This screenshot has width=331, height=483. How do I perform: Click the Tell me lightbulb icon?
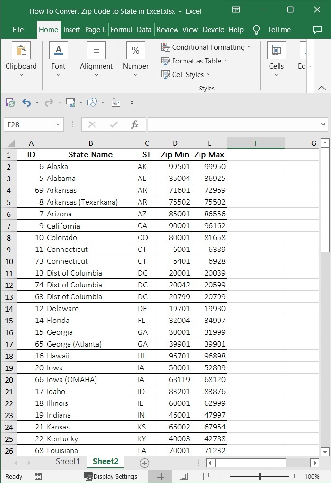click(x=256, y=30)
